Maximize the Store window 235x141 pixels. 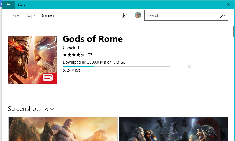[216, 5]
